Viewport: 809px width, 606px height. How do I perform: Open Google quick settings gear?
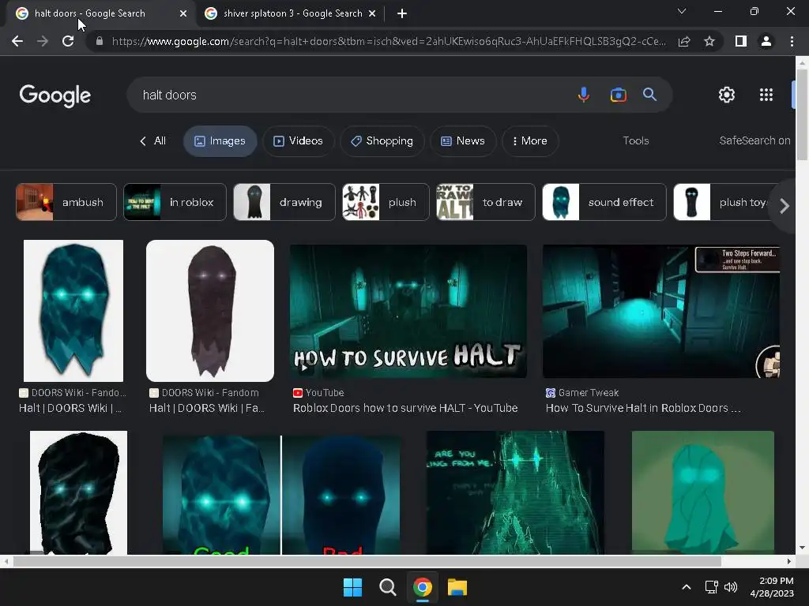[x=727, y=95]
